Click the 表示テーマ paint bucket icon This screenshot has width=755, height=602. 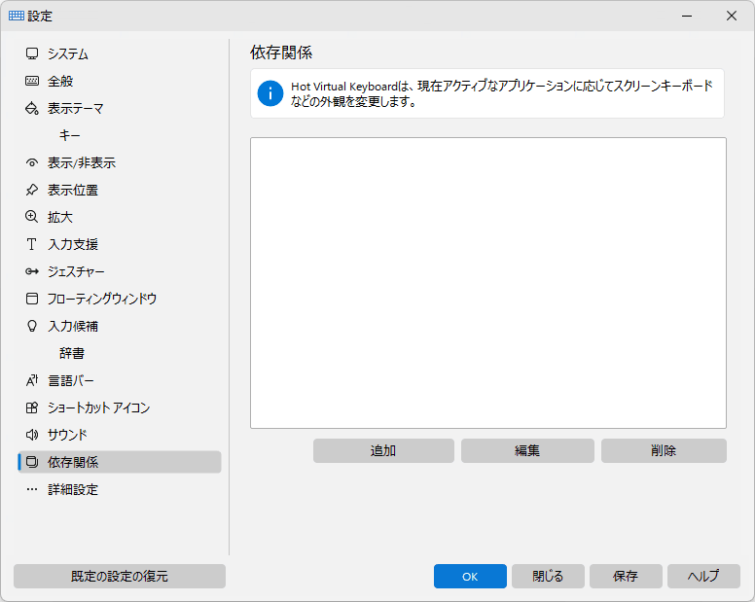32,108
